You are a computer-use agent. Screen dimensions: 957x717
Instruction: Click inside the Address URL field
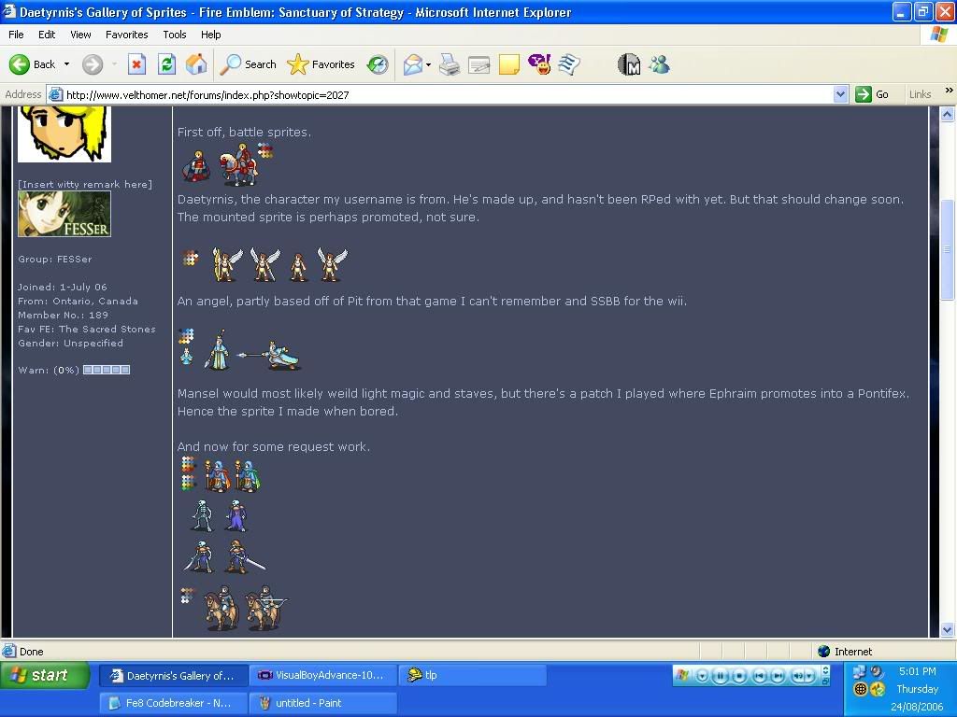click(449, 94)
